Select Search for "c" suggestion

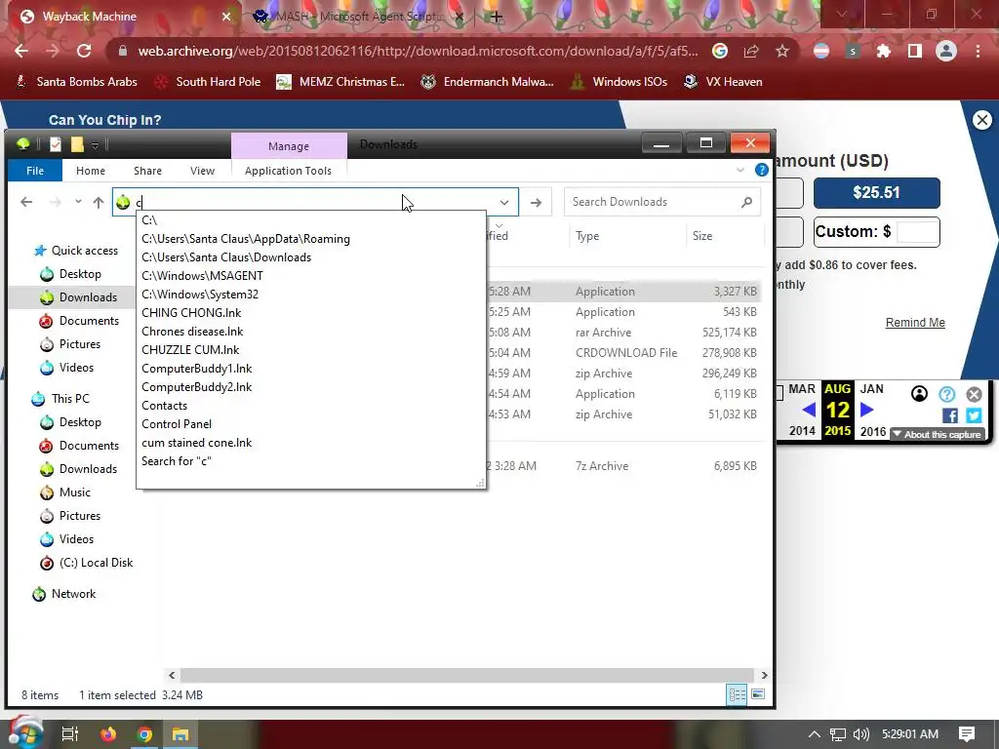(x=311, y=461)
